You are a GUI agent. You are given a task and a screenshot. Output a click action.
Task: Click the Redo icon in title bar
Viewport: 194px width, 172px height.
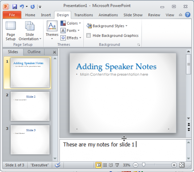coord(33,7)
